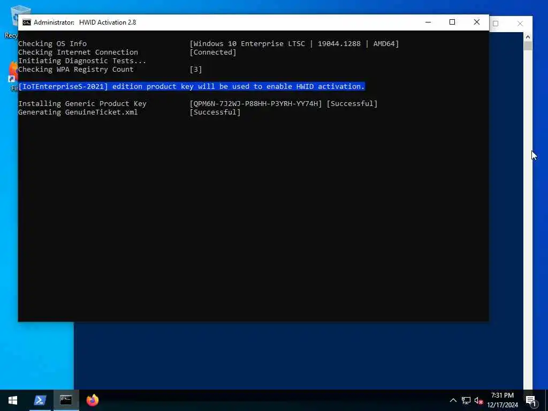Click '[Successful]' on the GenuineTicket.xml line
Viewport: 548px width, 411px height.
(x=215, y=112)
